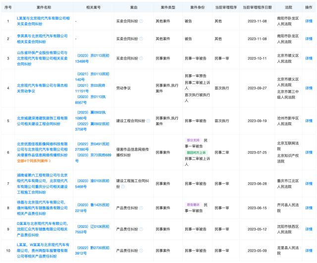Click the 北京知识产权法院 court name

(288, 158)
